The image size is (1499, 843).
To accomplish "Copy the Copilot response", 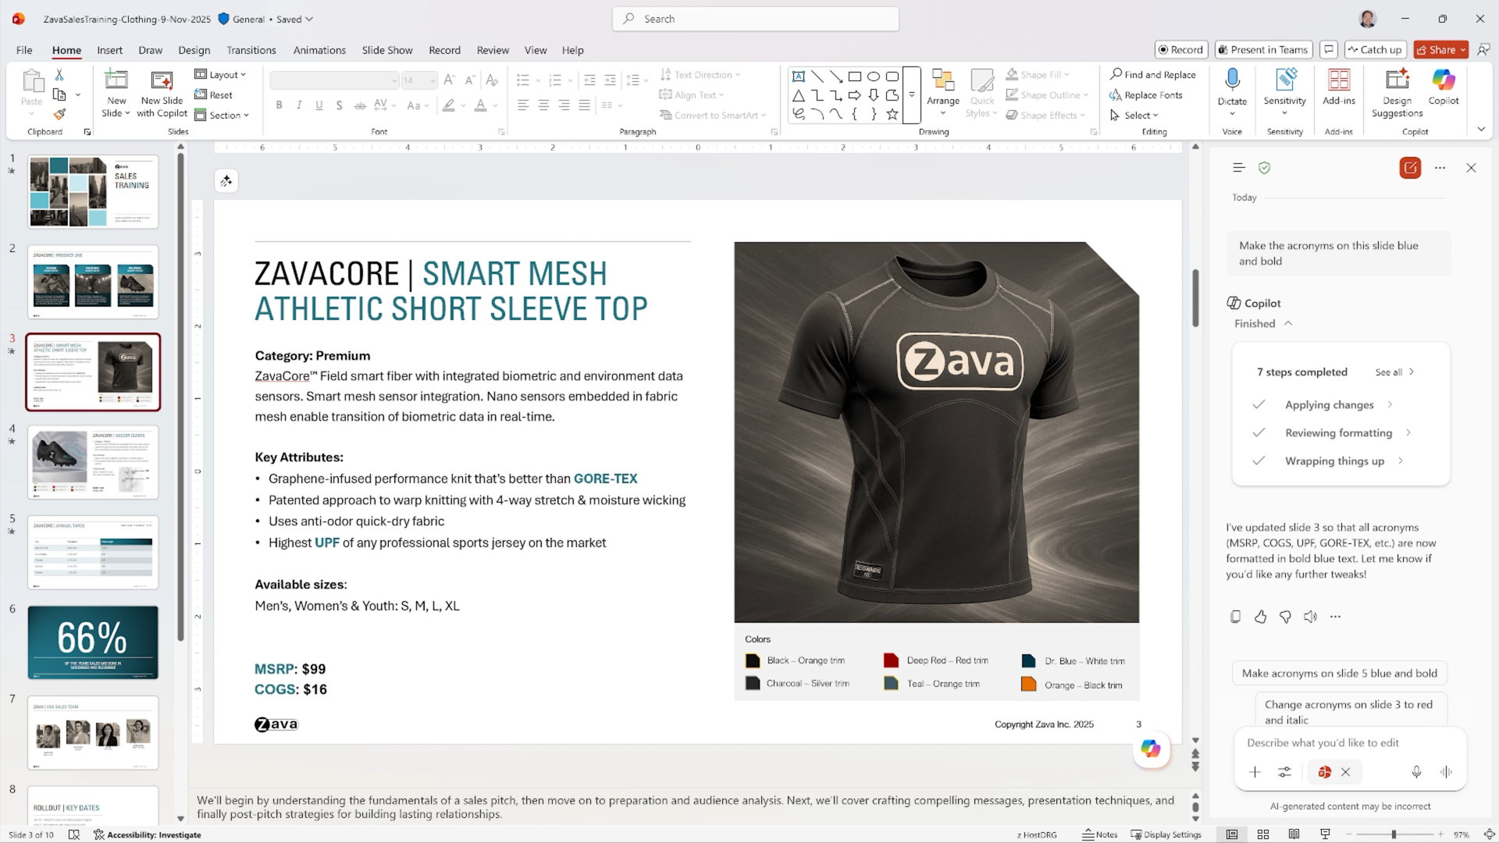I will pyautogui.click(x=1235, y=617).
